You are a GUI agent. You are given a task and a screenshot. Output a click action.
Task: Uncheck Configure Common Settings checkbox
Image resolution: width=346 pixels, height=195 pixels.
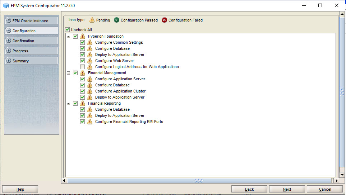(x=83, y=43)
